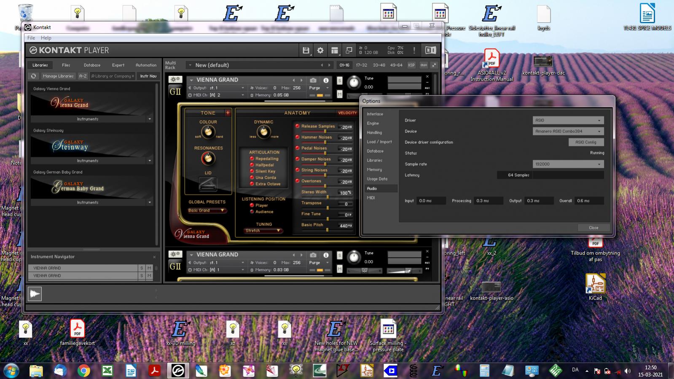This screenshot has width=674, height=379.
Task: Solo the first Vienna Grand instrument
Action: [x=340, y=81]
